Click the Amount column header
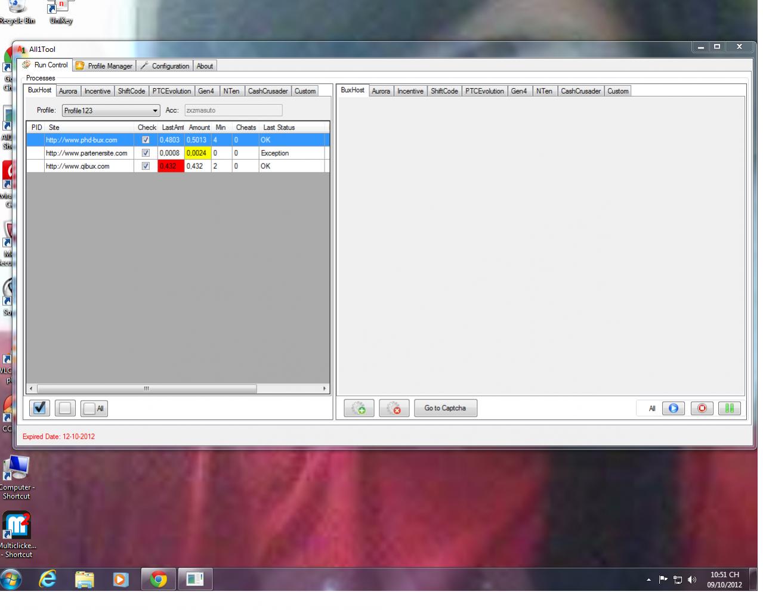This screenshot has height=610, width=763. pyautogui.click(x=199, y=128)
